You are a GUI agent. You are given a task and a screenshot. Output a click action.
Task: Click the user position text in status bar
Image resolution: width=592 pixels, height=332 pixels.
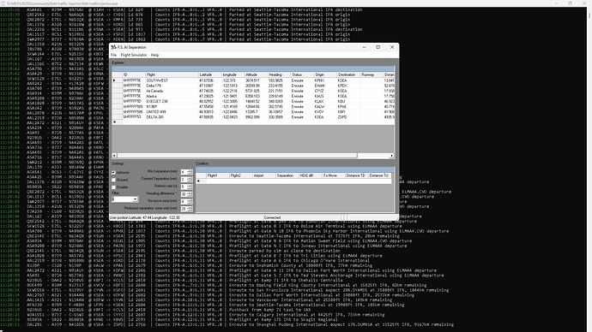[x=145, y=217]
